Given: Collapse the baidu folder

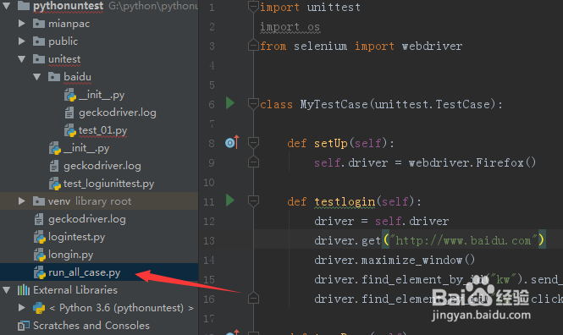Looking at the screenshot, I should (x=37, y=77).
